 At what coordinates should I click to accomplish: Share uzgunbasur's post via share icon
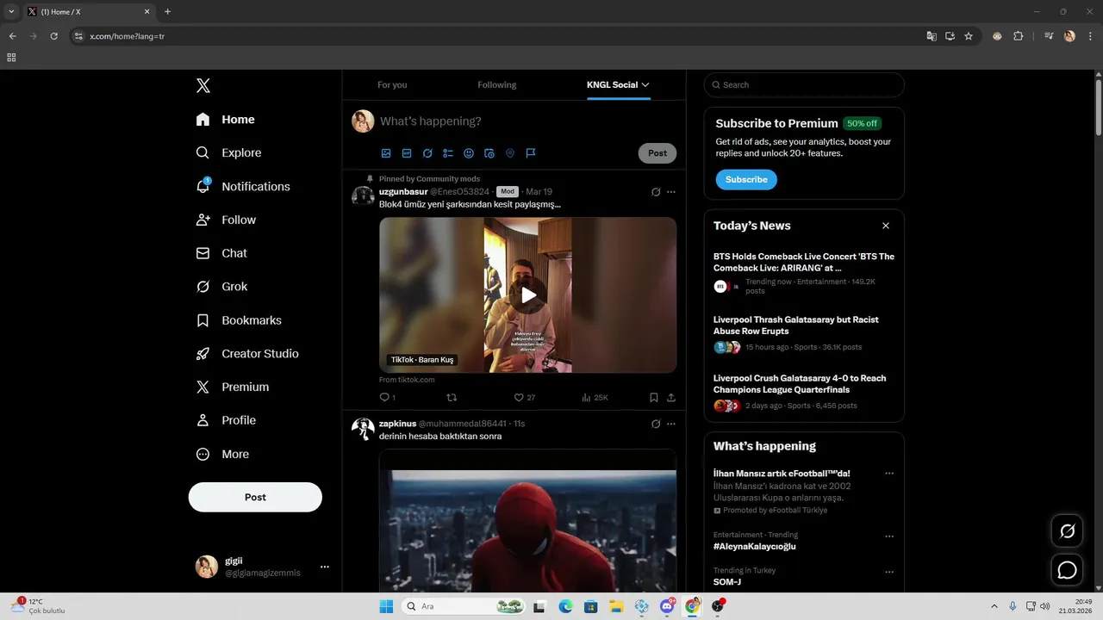pos(670,398)
